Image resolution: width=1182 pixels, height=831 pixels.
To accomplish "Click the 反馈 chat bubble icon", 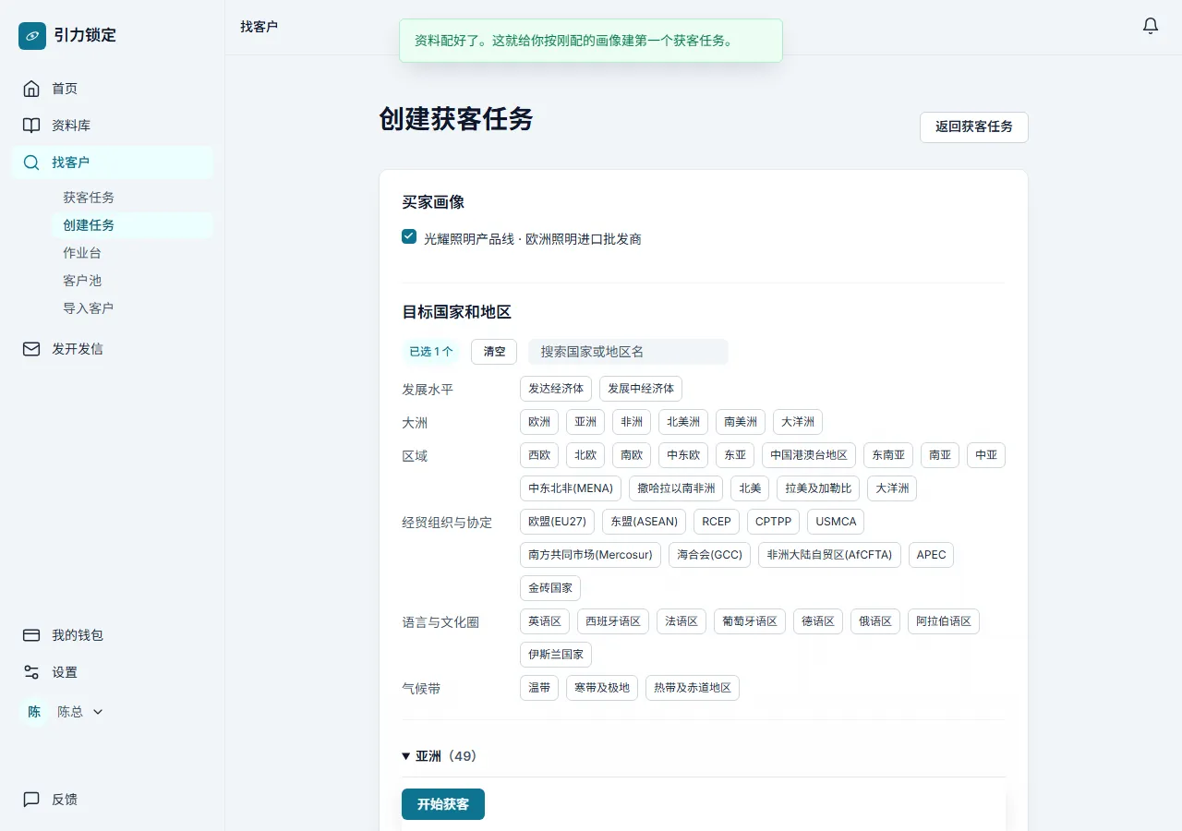I will [31, 800].
